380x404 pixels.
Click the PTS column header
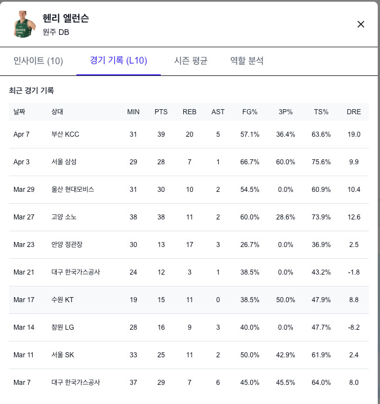click(161, 111)
